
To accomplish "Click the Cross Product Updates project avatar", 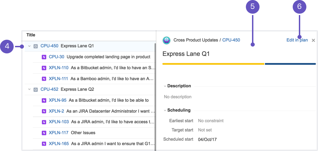I will (x=167, y=40).
